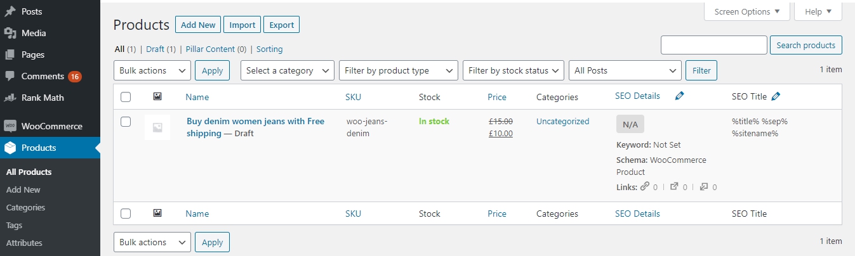This screenshot has width=855, height=256.
Task: Tick the select-all checkbox in table header
Action: click(126, 97)
